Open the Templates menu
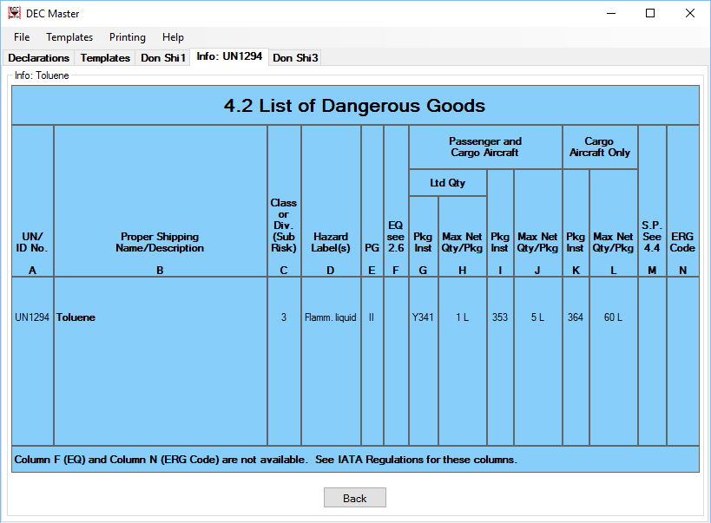This screenshot has height=523, width=711. [69, 37]
